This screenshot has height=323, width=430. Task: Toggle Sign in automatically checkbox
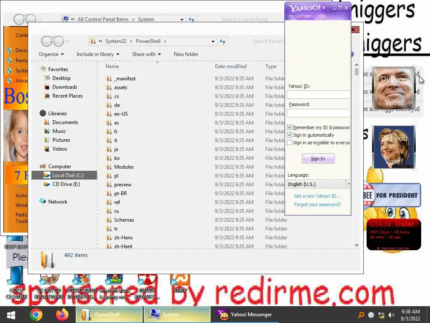pyautogui.click(x=290, y=135)
